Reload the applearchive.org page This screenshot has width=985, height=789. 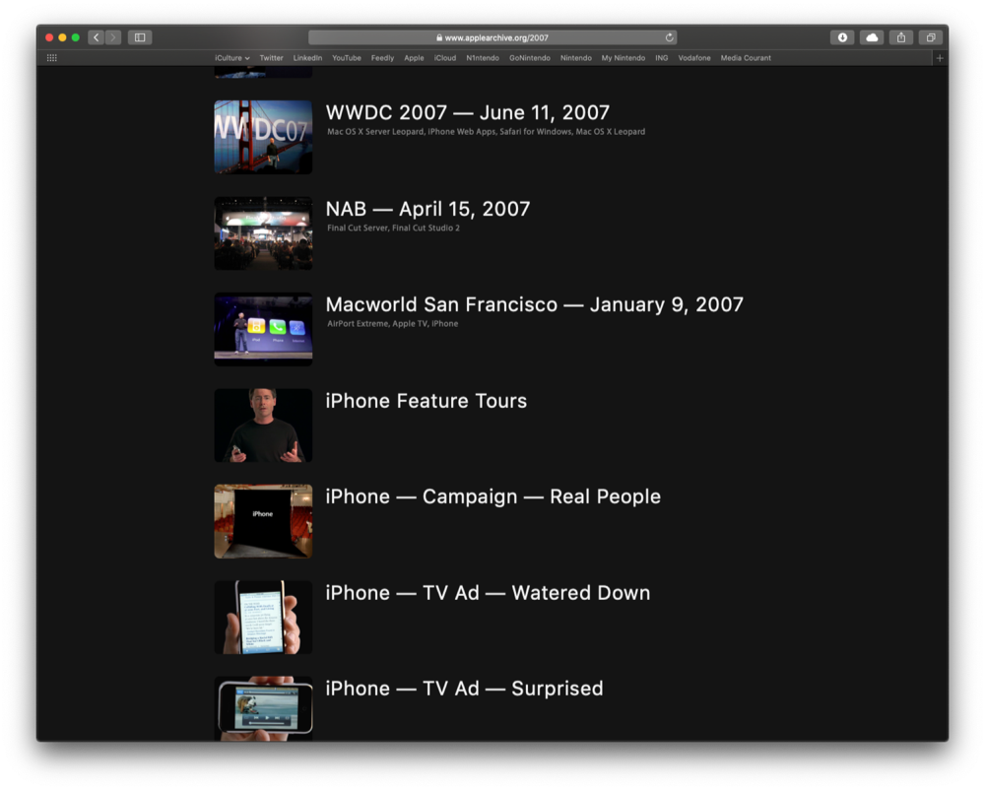670,37
